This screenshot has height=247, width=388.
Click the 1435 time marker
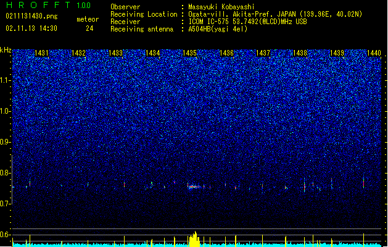coord(189,53)
